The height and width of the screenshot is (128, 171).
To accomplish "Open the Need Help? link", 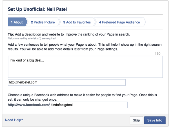I will click(14, 120).
